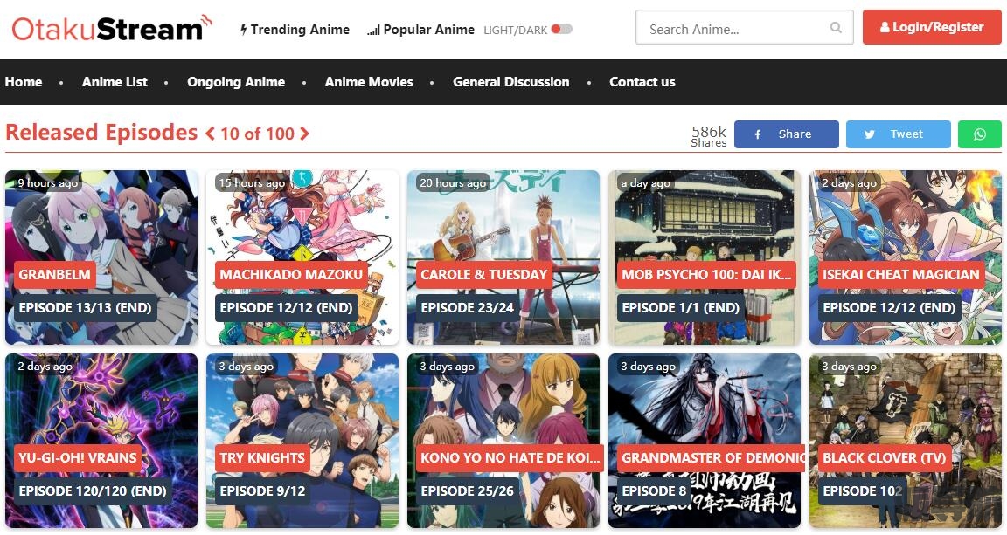Open the General Discussion menu item
1007x535 pixels.
point(510,82)
